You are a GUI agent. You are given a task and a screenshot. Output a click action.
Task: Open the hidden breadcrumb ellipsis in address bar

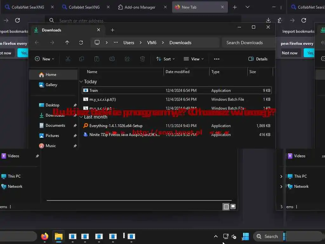point(116,43)
